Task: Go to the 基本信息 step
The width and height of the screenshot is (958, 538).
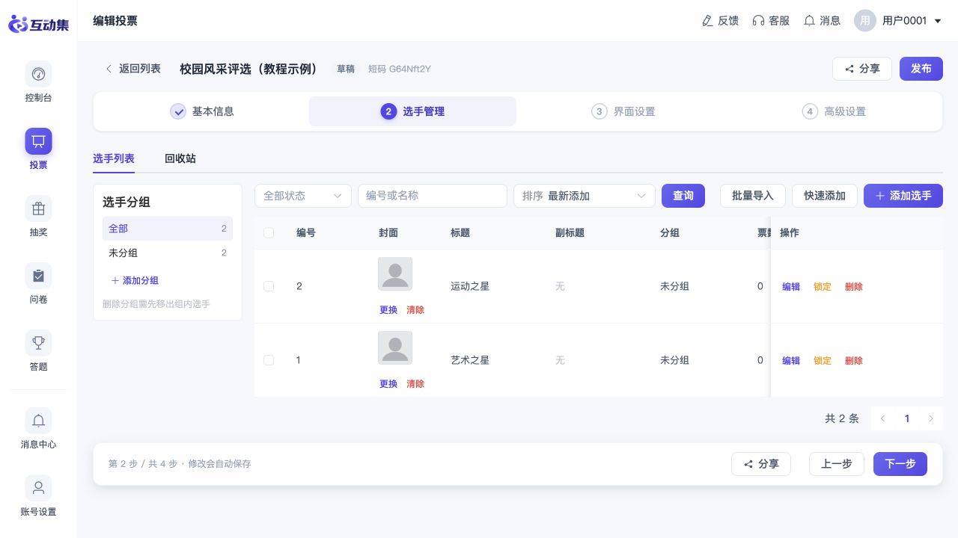Action: [x=202, y=111]
